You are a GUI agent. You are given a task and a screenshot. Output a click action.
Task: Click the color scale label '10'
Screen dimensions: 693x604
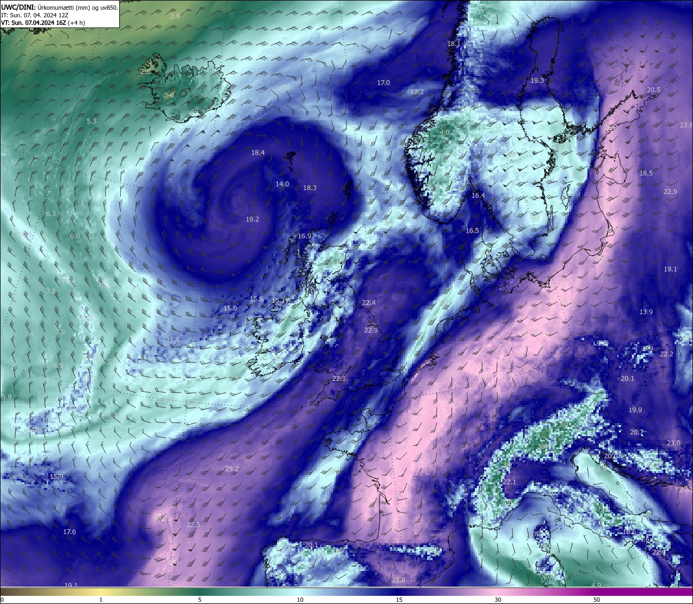[x=299, y=600]
